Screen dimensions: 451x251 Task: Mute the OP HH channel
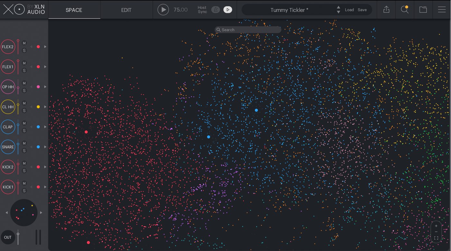pos(24,83)
